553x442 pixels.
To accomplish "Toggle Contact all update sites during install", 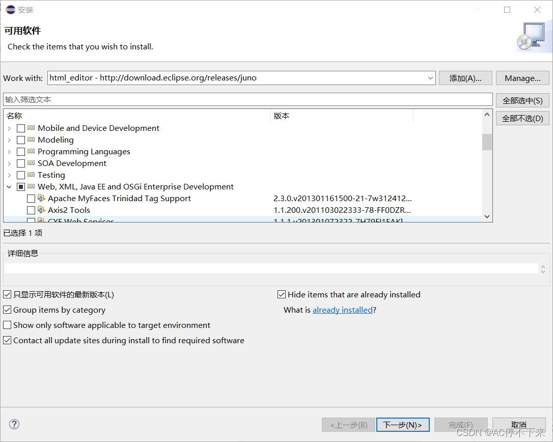I will click(7, 340).
